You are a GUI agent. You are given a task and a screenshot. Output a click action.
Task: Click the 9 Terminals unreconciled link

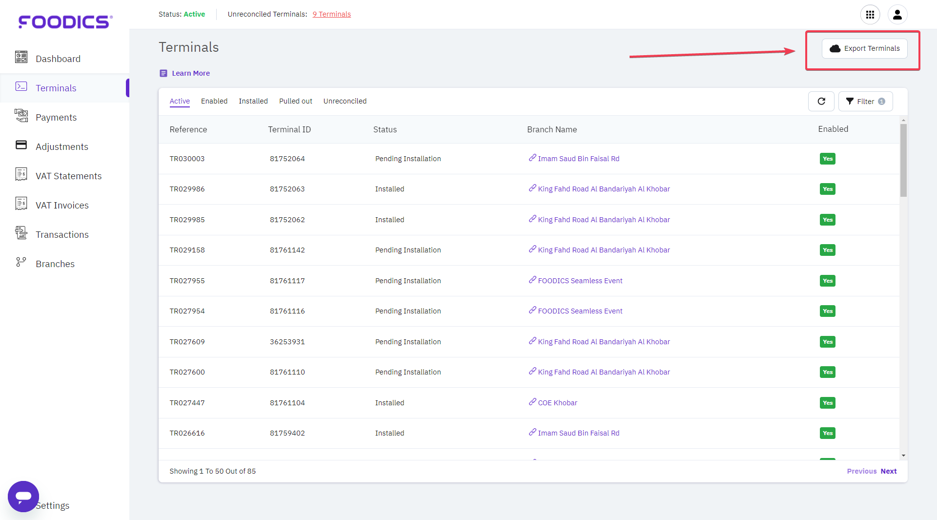pyautogui.click(x=332, y=14)
